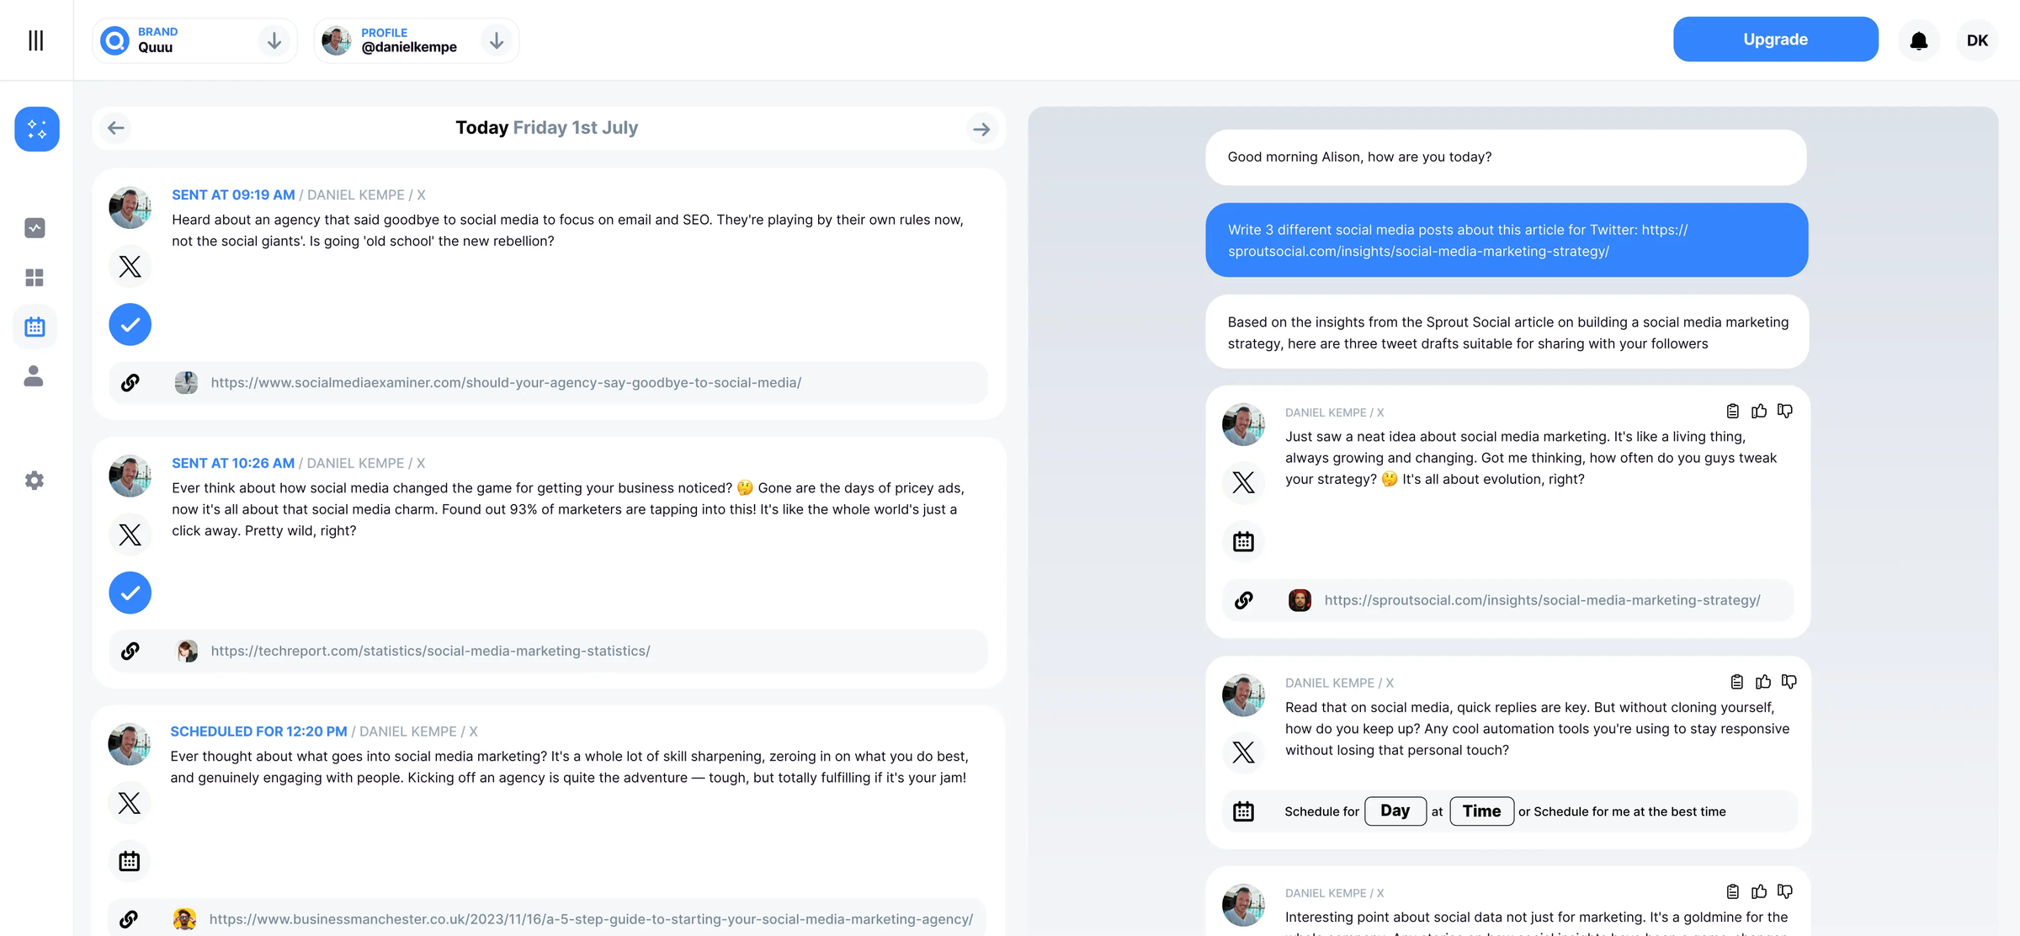Open the dashboard grid icon in sidebar
2020x936 pixels.
(x=35, y=278)
